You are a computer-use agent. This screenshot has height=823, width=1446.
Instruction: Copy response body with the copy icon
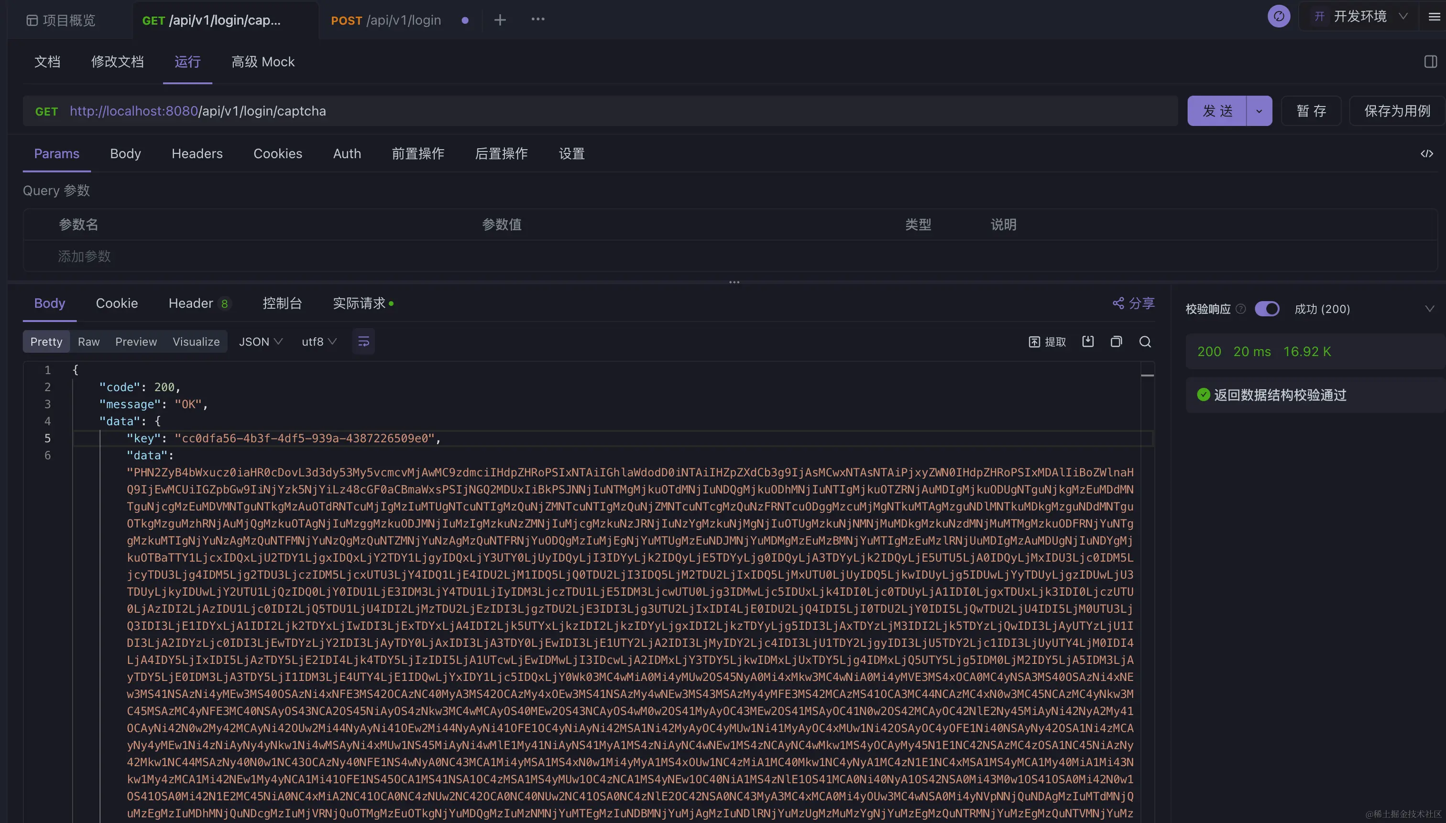1116,342
